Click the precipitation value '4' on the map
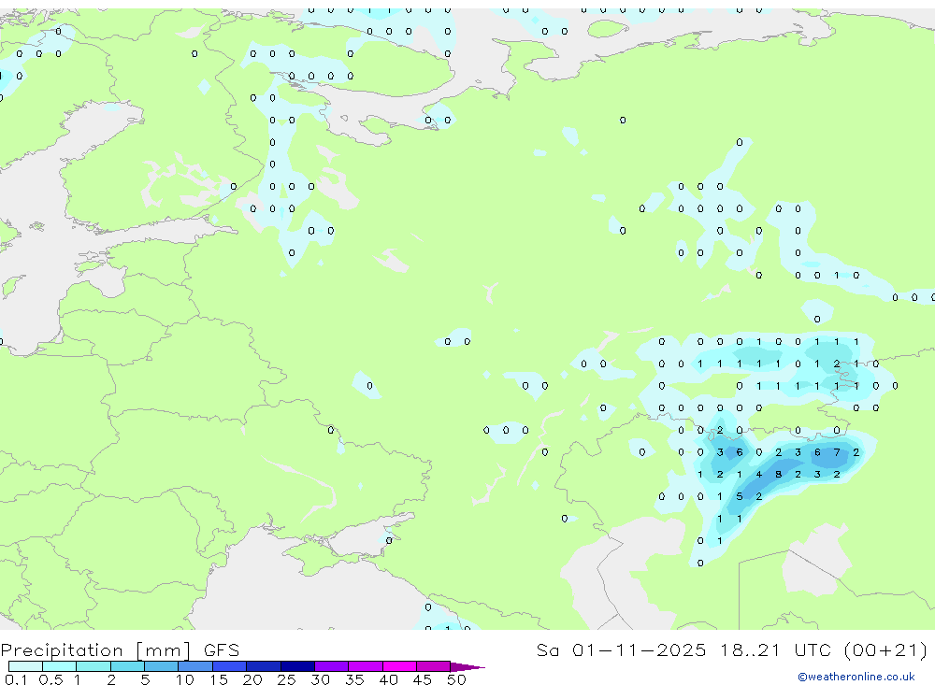935x685 pixels. click(758, 475)
